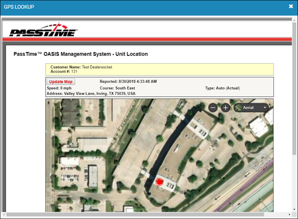Click the map layers icon beside Aerial
The height and width of the screenshot is (219, 298).
pyautogui.click(x=238, y=108)
